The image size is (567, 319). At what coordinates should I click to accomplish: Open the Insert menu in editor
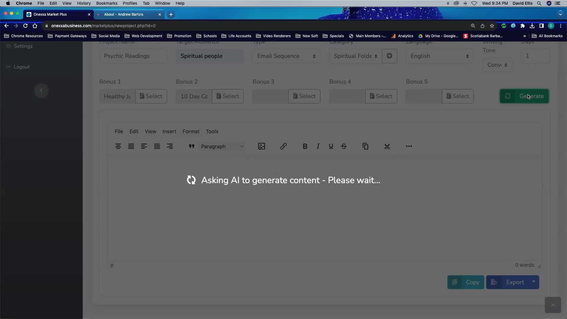[x=169, y=131]
